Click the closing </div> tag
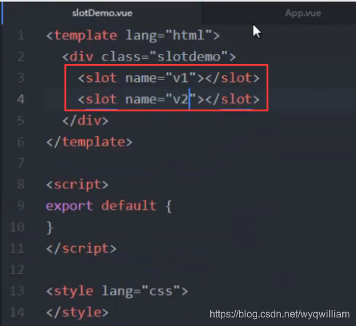The height and width of the screenshot is (326, 356). coord(86,121)
